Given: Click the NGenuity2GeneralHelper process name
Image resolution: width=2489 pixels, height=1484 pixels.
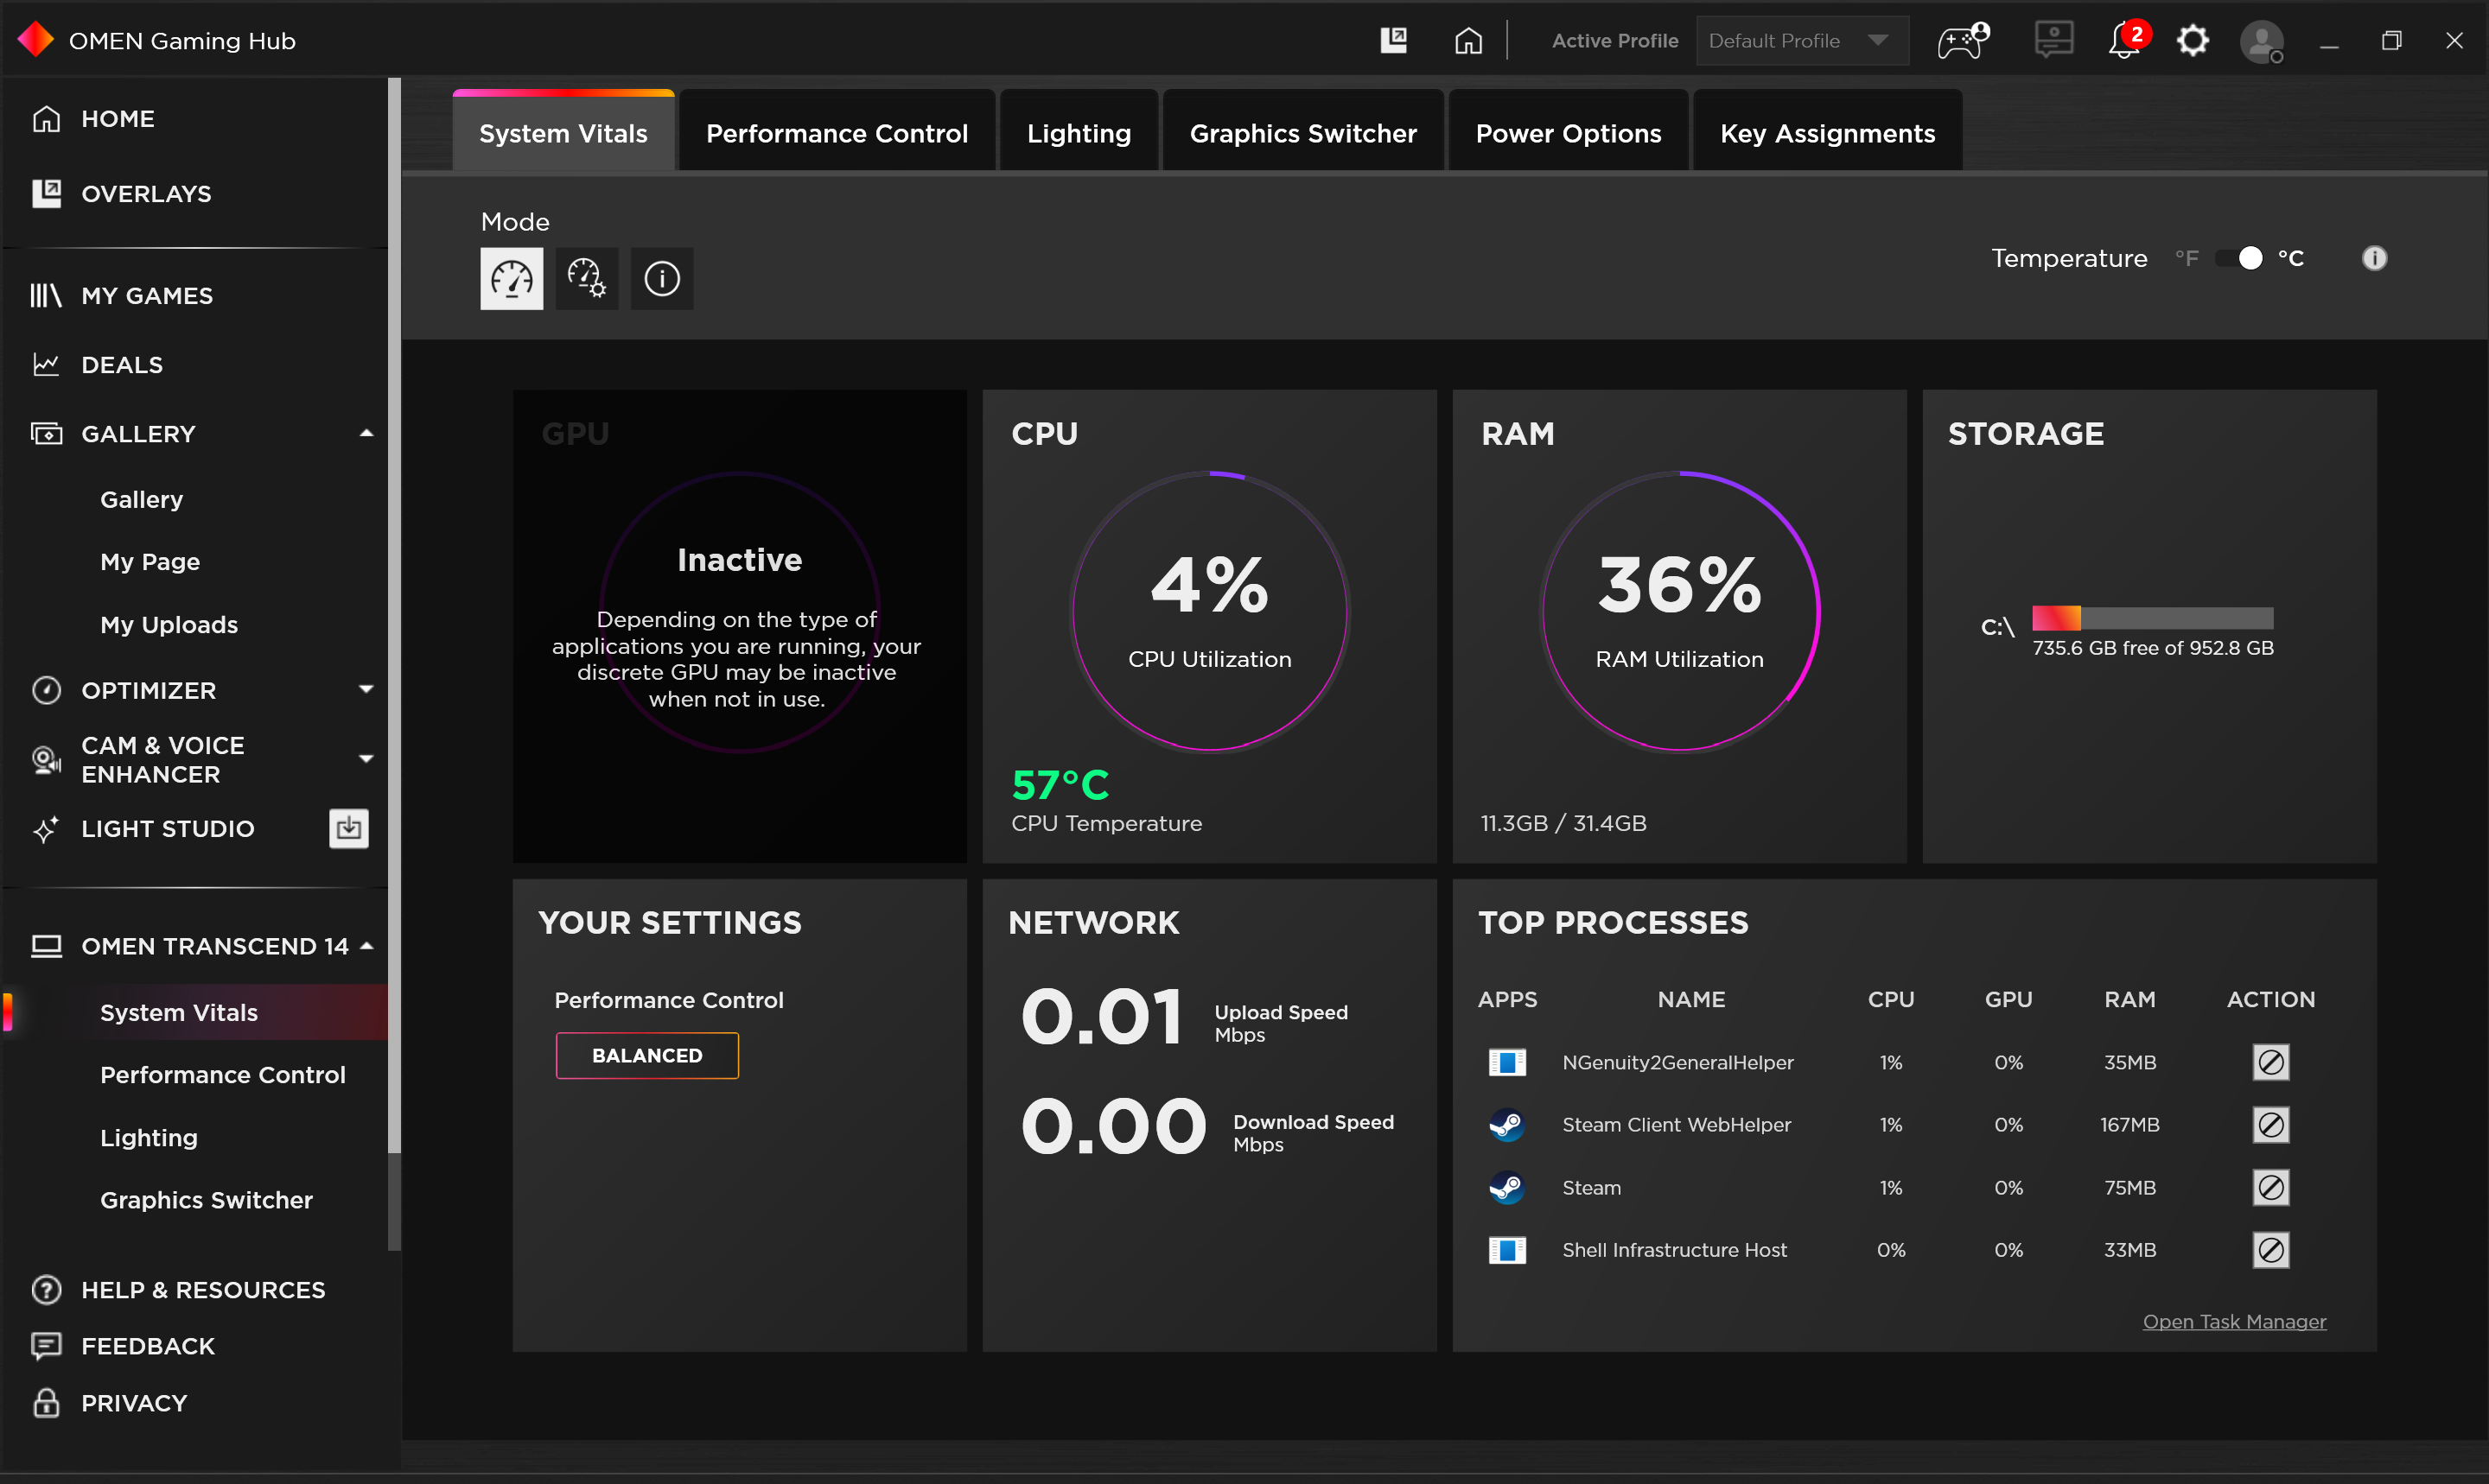Looking at the screenshot, I should point(1677,1062).
